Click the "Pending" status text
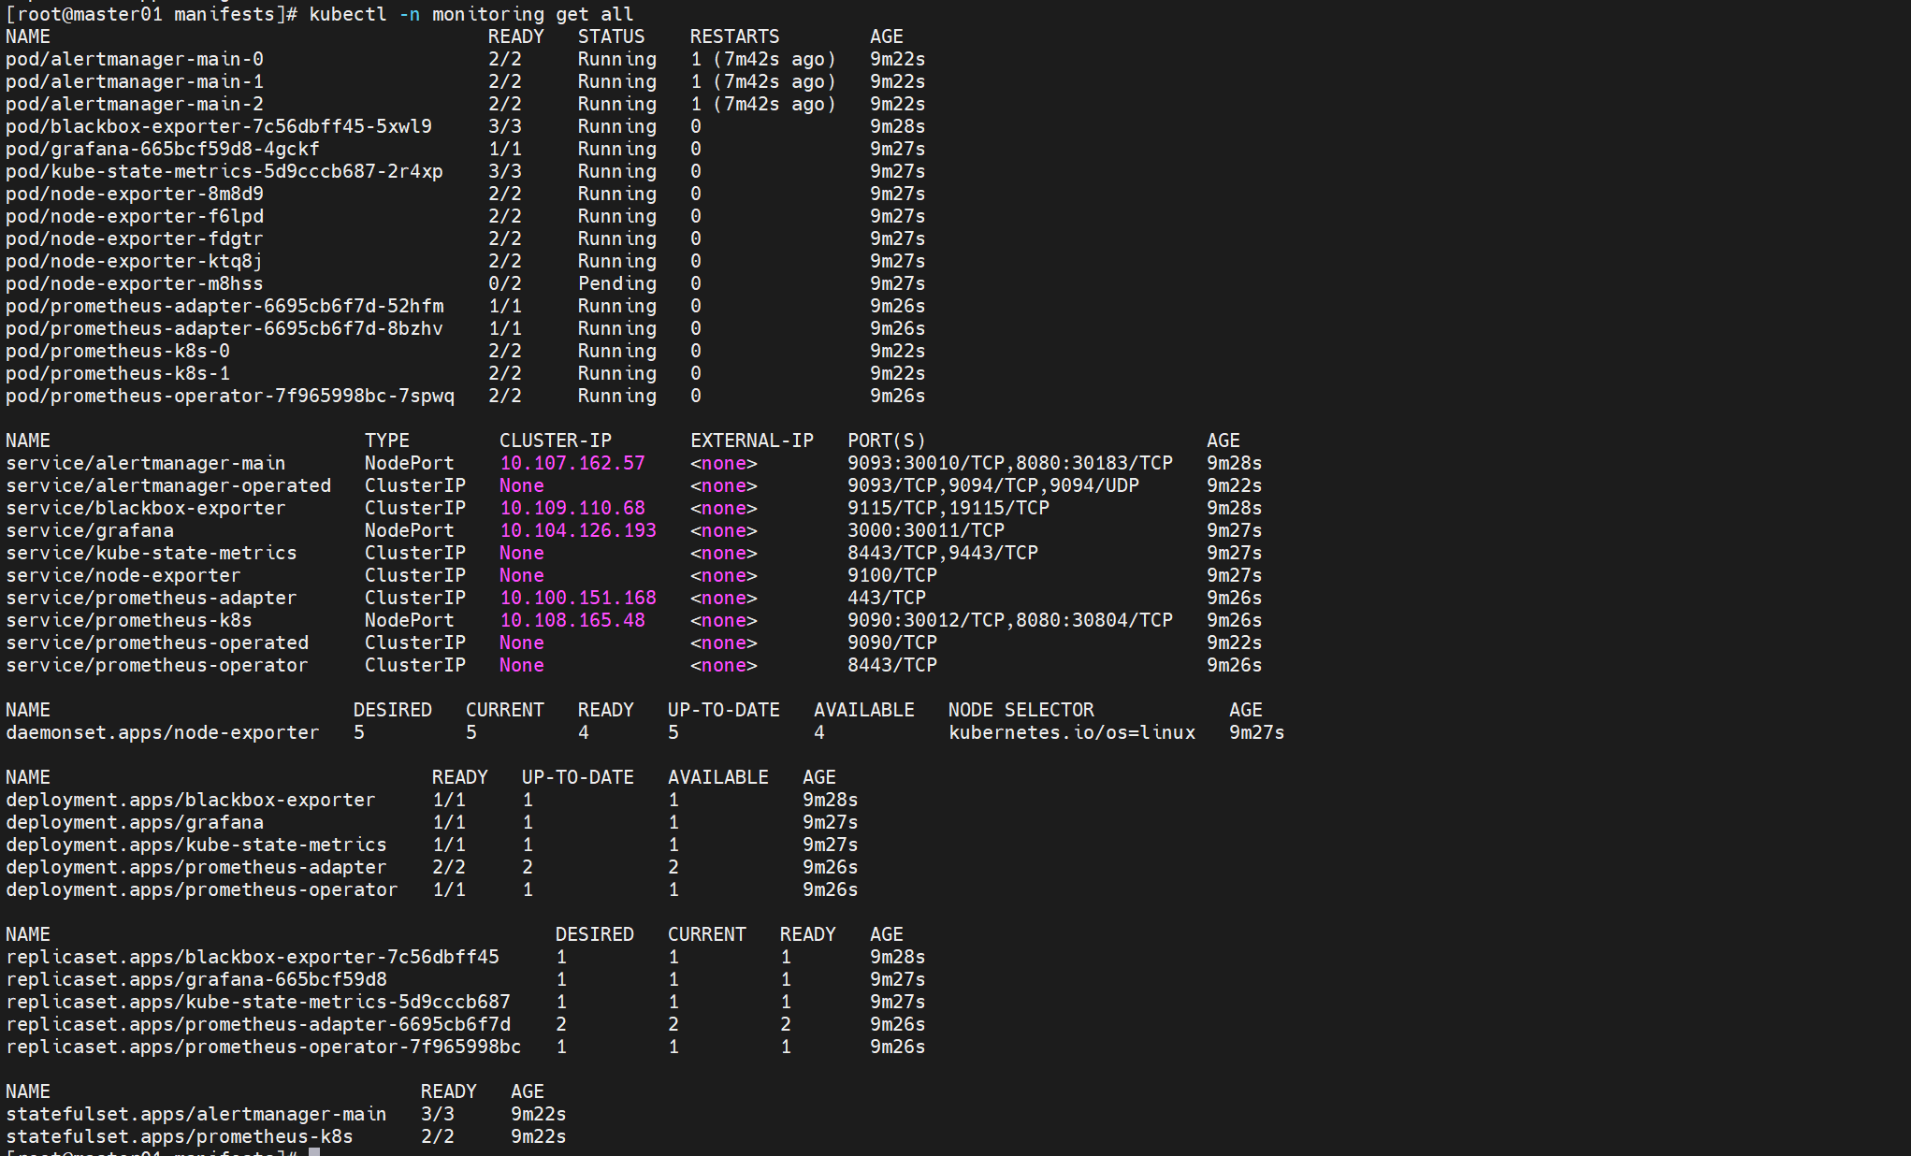Screen dimensions: 1911x1156 (617, 283)
